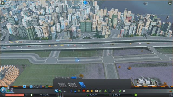The width and height of the screenshot is (173, 97).
Task: Switch to the third road category tab
Action: (68, 78)
